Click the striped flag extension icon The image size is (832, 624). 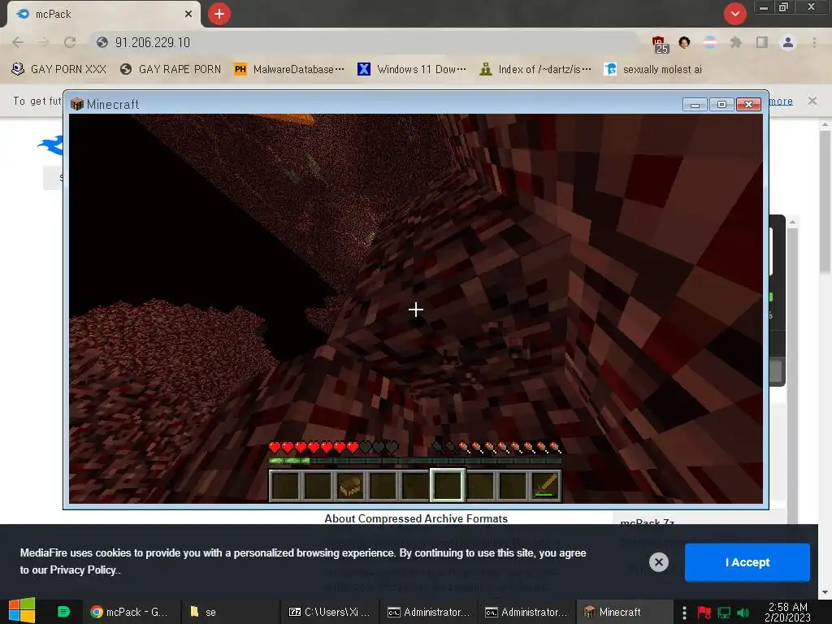(710, 42)
